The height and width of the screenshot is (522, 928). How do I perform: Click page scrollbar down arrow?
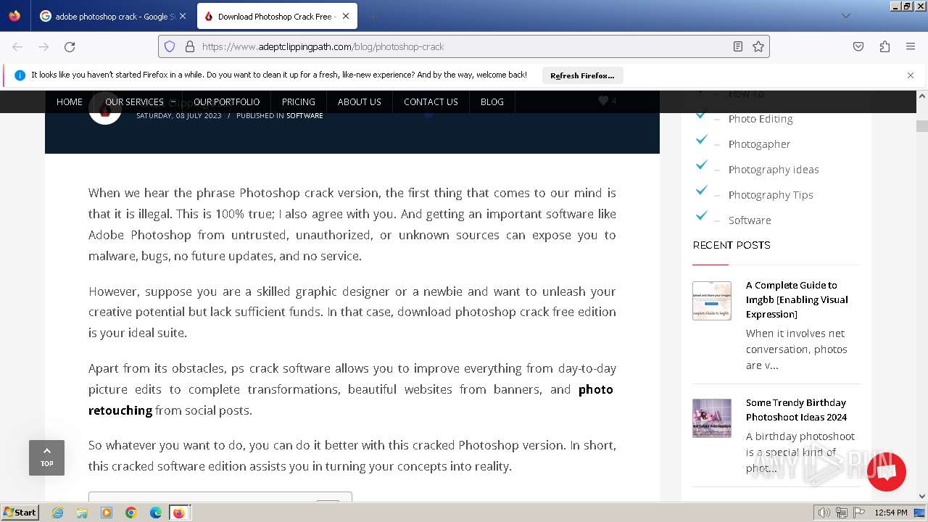click(922, 497)
